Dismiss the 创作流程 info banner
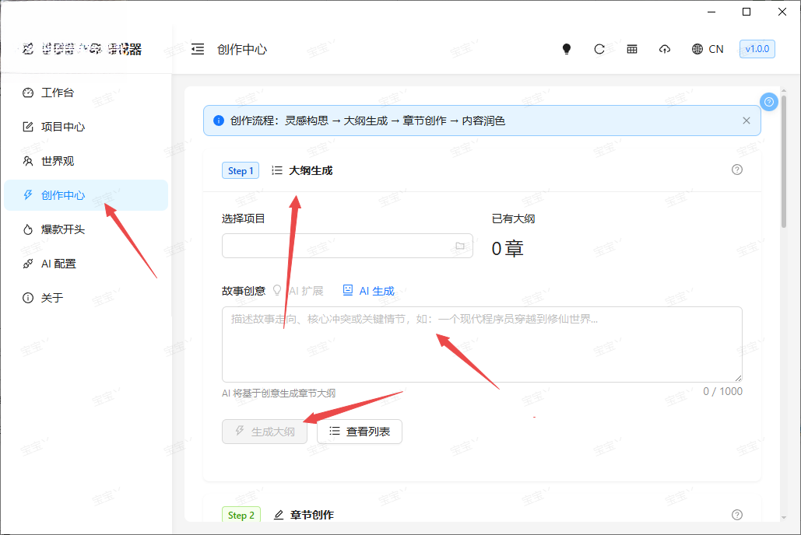This screenshot has width=801, height=535. [747, 121]
